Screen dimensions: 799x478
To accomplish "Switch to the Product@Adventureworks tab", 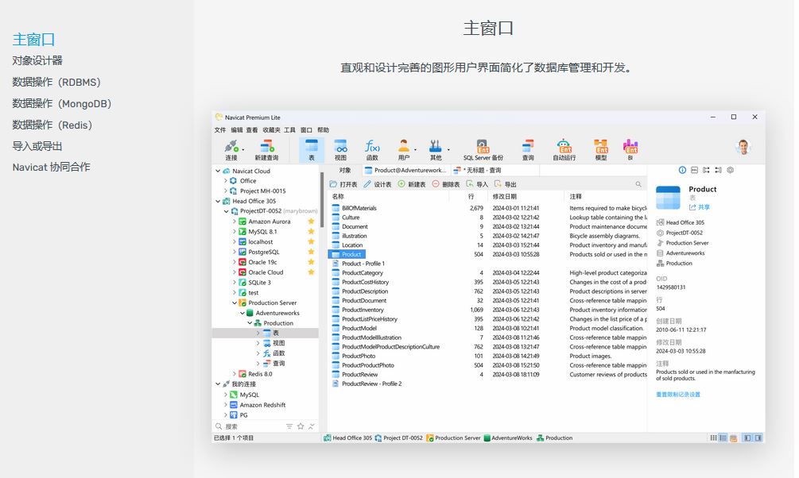I will pyautogui.click(x=405, y=170).
